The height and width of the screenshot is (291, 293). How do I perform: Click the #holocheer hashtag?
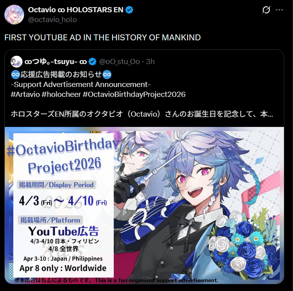61,94
